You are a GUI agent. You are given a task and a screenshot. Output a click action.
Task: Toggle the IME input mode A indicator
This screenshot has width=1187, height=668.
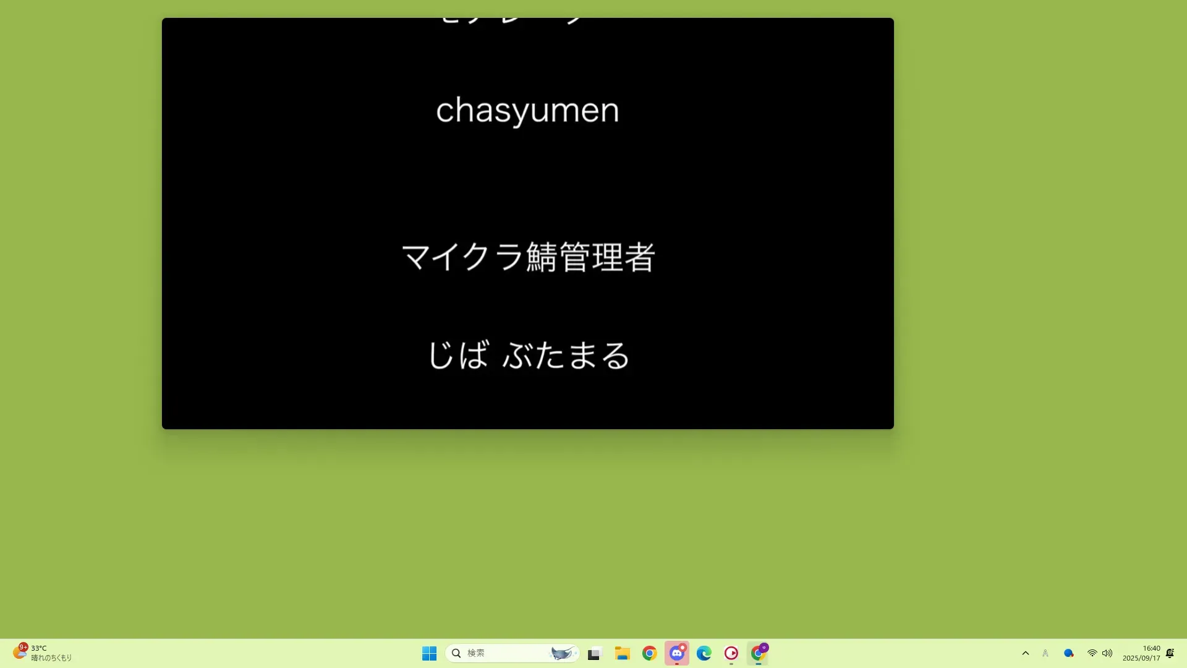point(1045,653)
